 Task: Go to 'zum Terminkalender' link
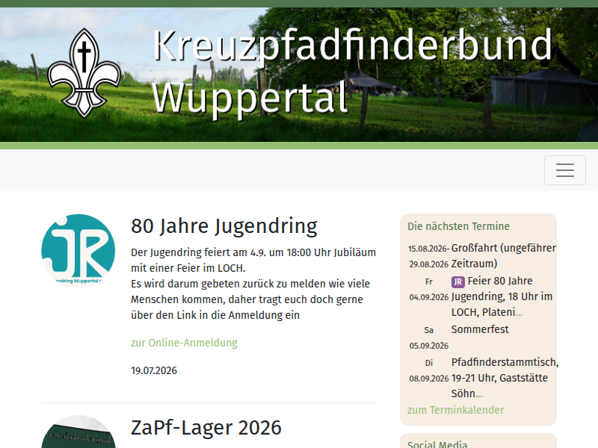455,410
